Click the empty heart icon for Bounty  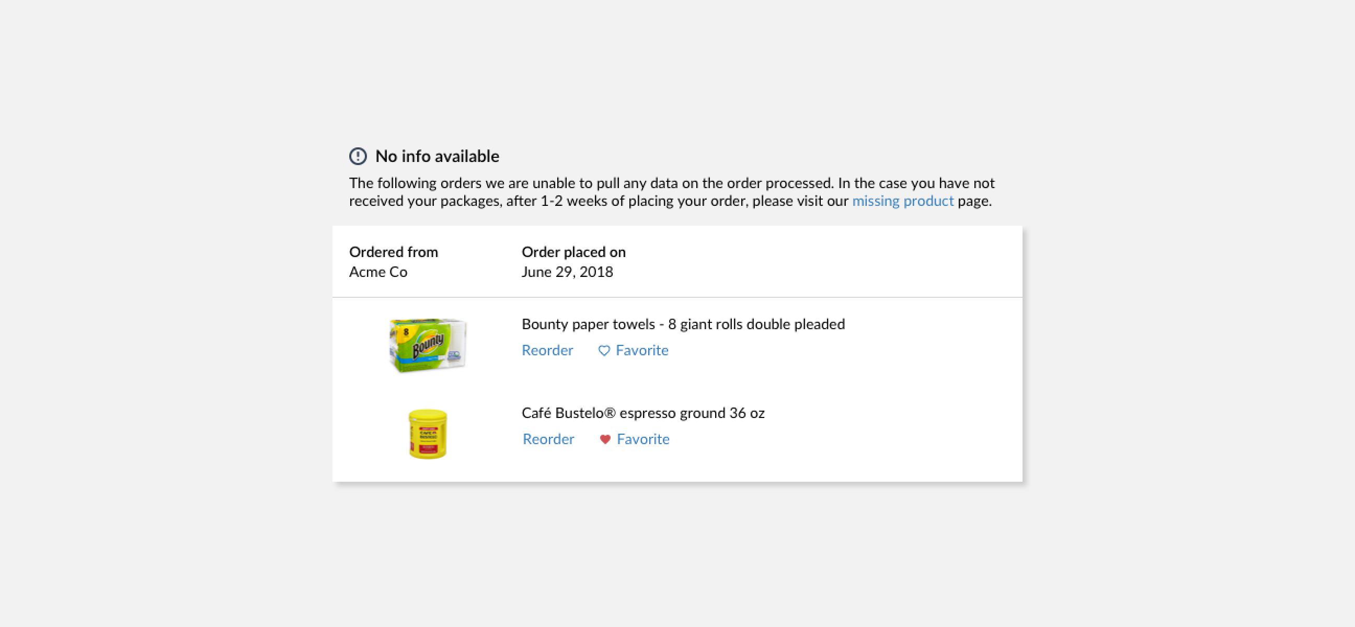604,351
